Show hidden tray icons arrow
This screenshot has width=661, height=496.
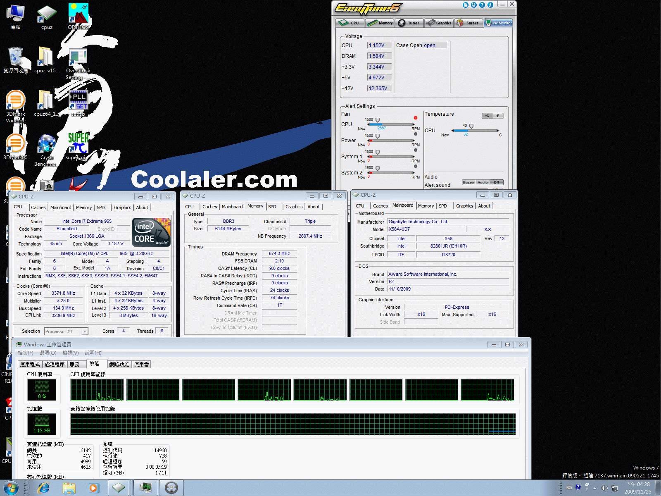pyautogui.click(x=595, y=488)
